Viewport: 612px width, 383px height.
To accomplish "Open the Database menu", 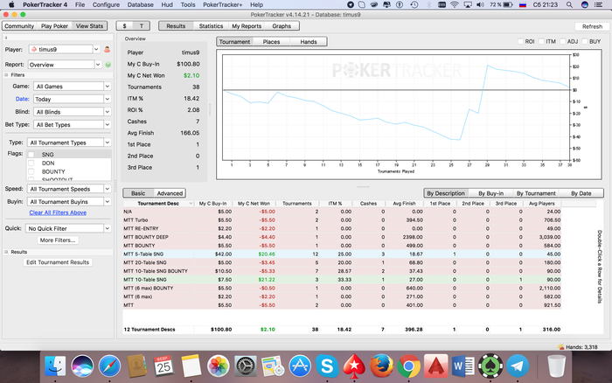I will pyautogui.click(x=140, y=4).
